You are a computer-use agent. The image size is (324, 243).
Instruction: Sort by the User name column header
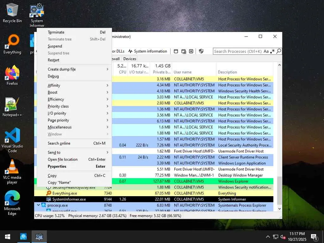click(194, 69)
